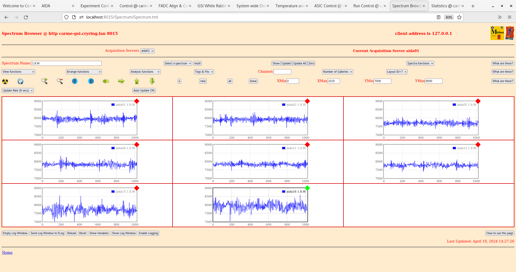Click the blue aida01 legend swatch

pos(113,105)
